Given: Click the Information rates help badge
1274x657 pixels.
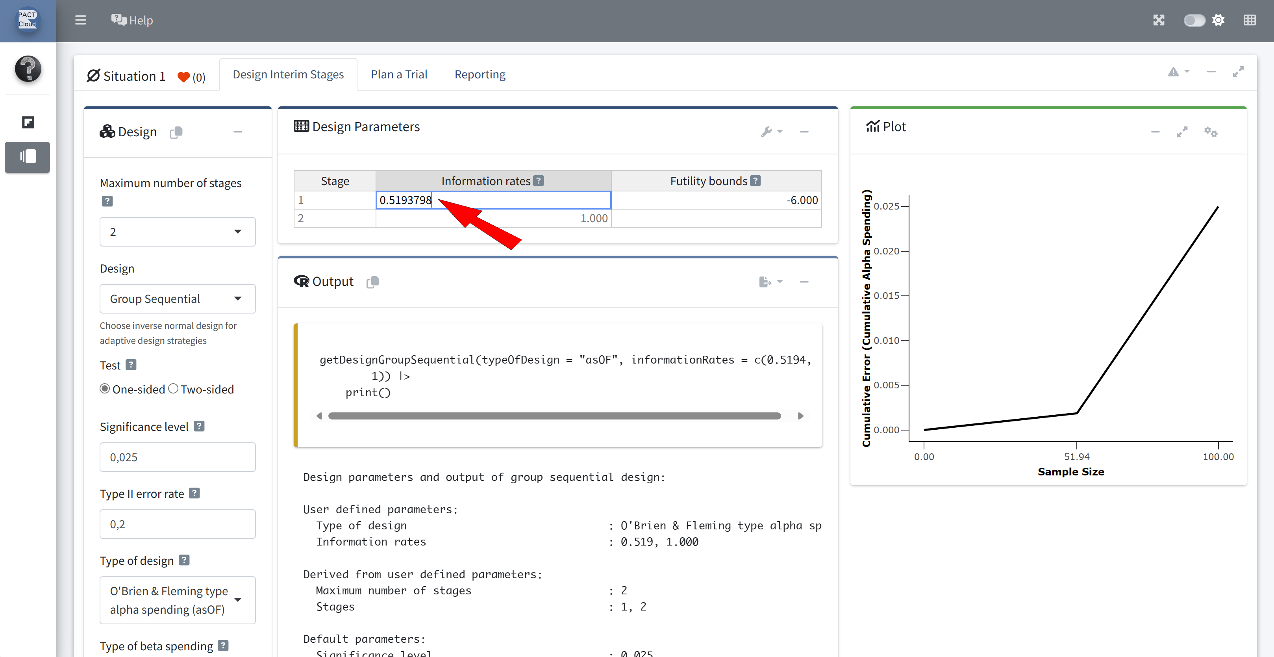Looking at the screenshot, I should pos(539,180).
